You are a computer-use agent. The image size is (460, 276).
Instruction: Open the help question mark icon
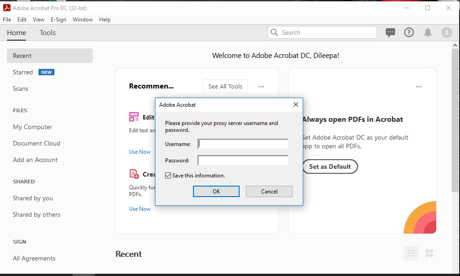(x=409, y=32)
